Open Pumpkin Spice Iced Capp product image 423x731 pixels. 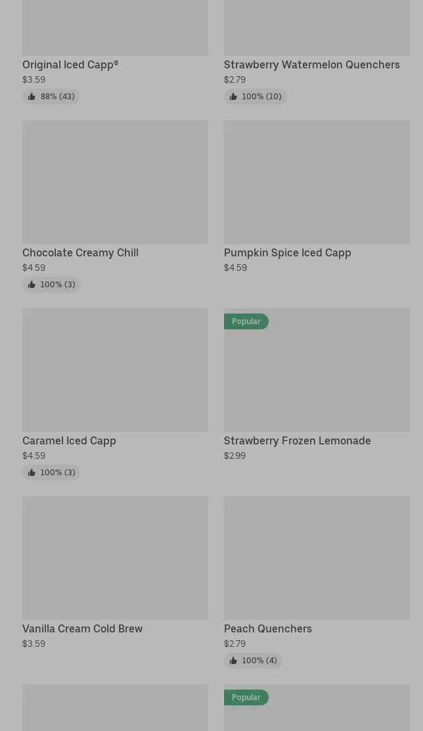tap(317, 182)
